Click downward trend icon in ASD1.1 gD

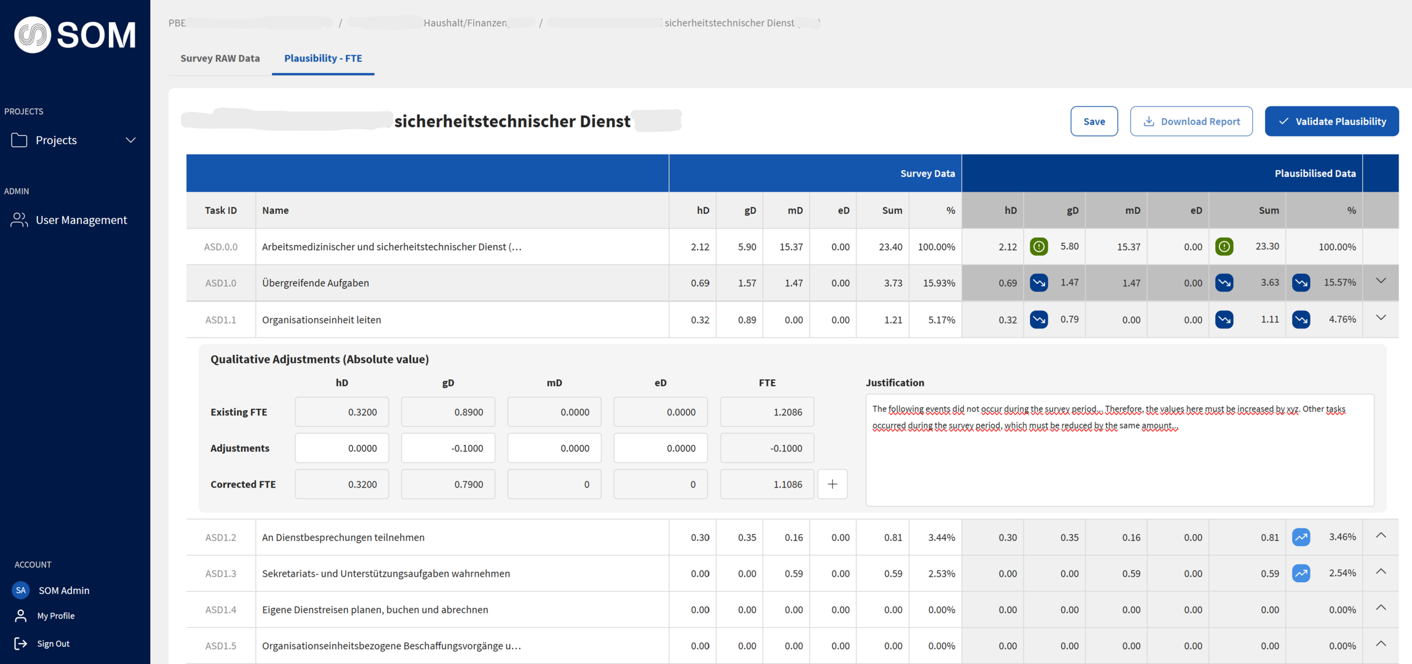[x=1039, y=320]
